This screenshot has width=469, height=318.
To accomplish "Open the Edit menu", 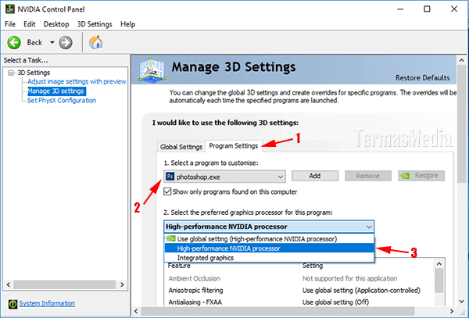I will click(x=30, y=24).
